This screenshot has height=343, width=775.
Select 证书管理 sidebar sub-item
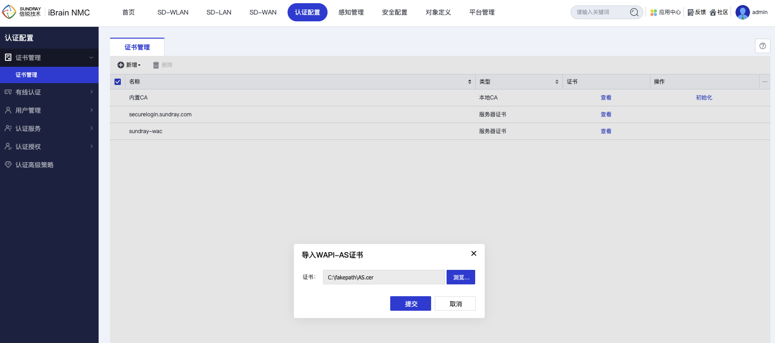[x=49, y=75]
